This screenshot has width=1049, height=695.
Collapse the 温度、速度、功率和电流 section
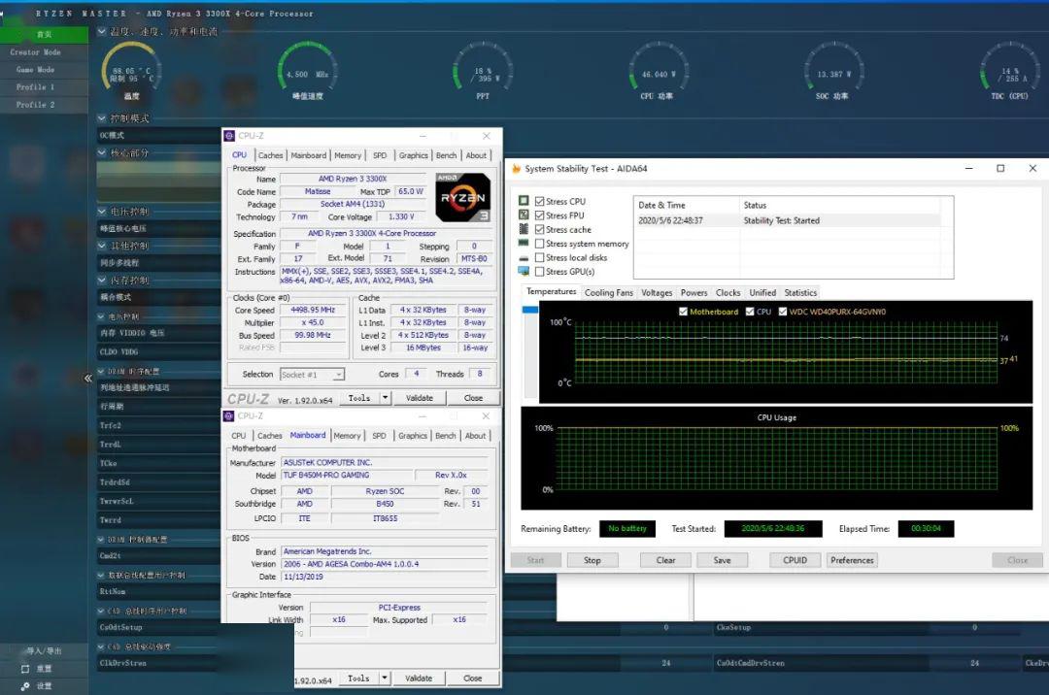(x=102, y=31)
